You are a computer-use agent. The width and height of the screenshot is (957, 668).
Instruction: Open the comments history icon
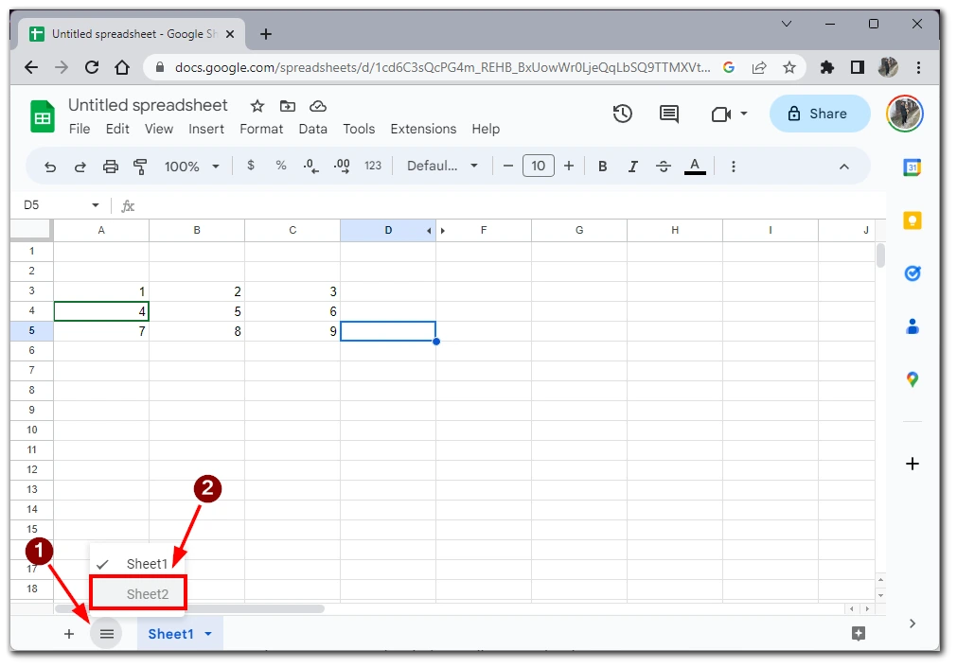669,114
